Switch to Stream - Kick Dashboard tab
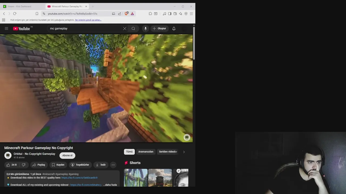 pos(19,6)
